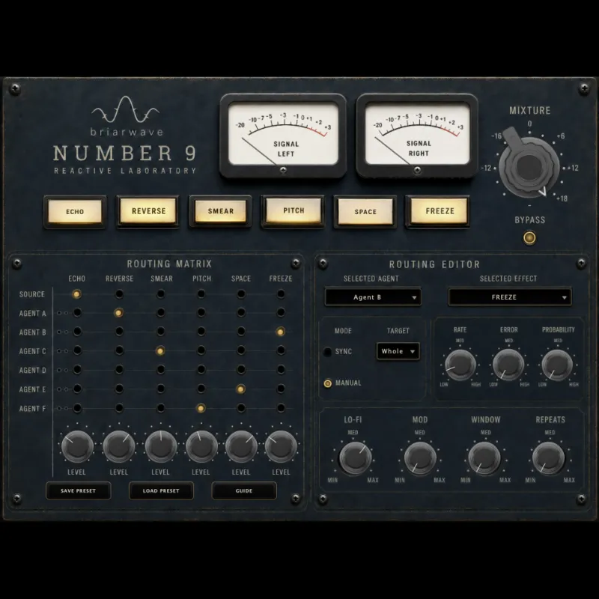Toggle the PITCH effect button
The height and width of the screenshot is (599, 599).
294,210
